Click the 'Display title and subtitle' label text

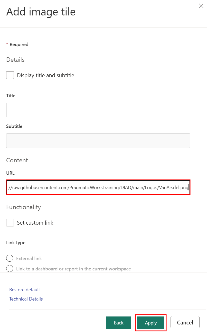click(45, 75)
